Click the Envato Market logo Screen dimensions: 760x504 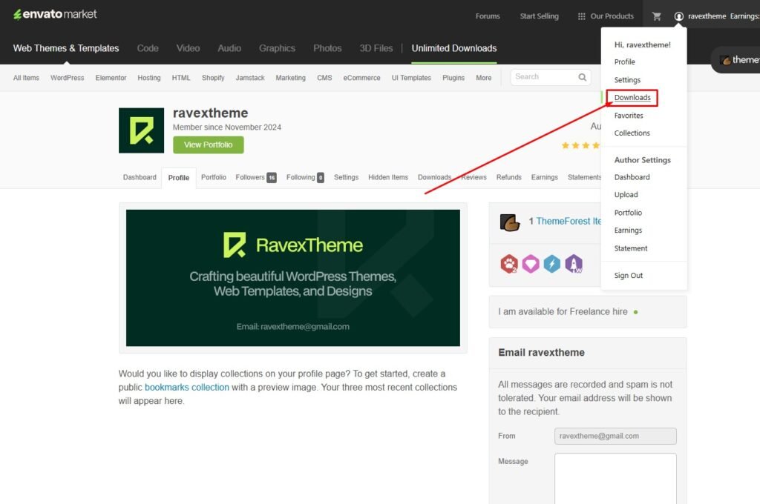coord(55,15)
